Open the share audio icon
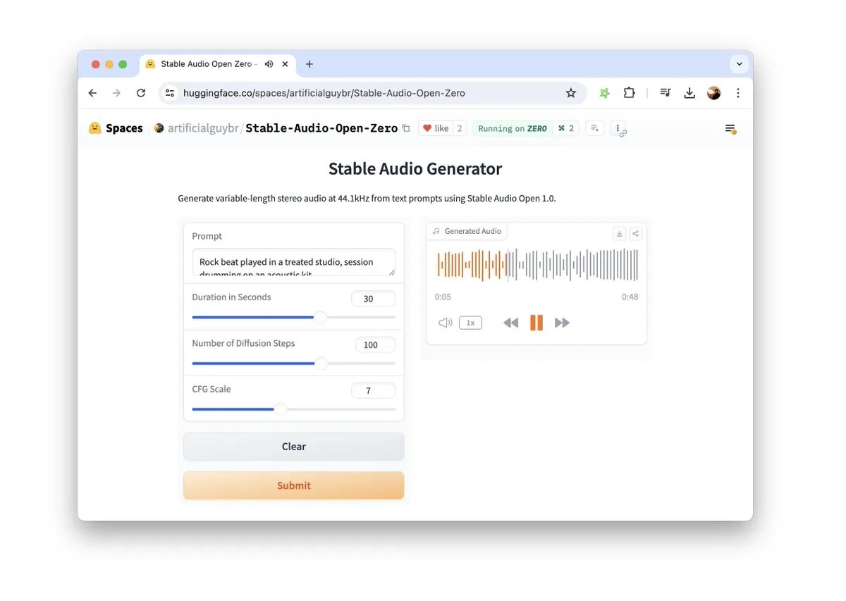The image size is (846, 601). 634,233
